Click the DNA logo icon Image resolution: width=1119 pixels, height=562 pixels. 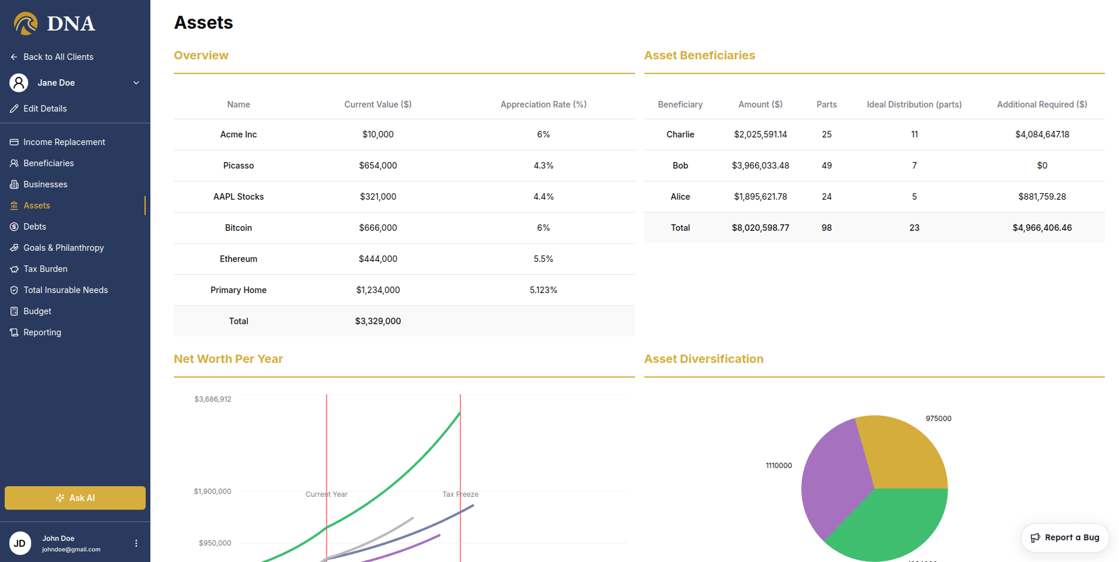(x=26, y=23)
